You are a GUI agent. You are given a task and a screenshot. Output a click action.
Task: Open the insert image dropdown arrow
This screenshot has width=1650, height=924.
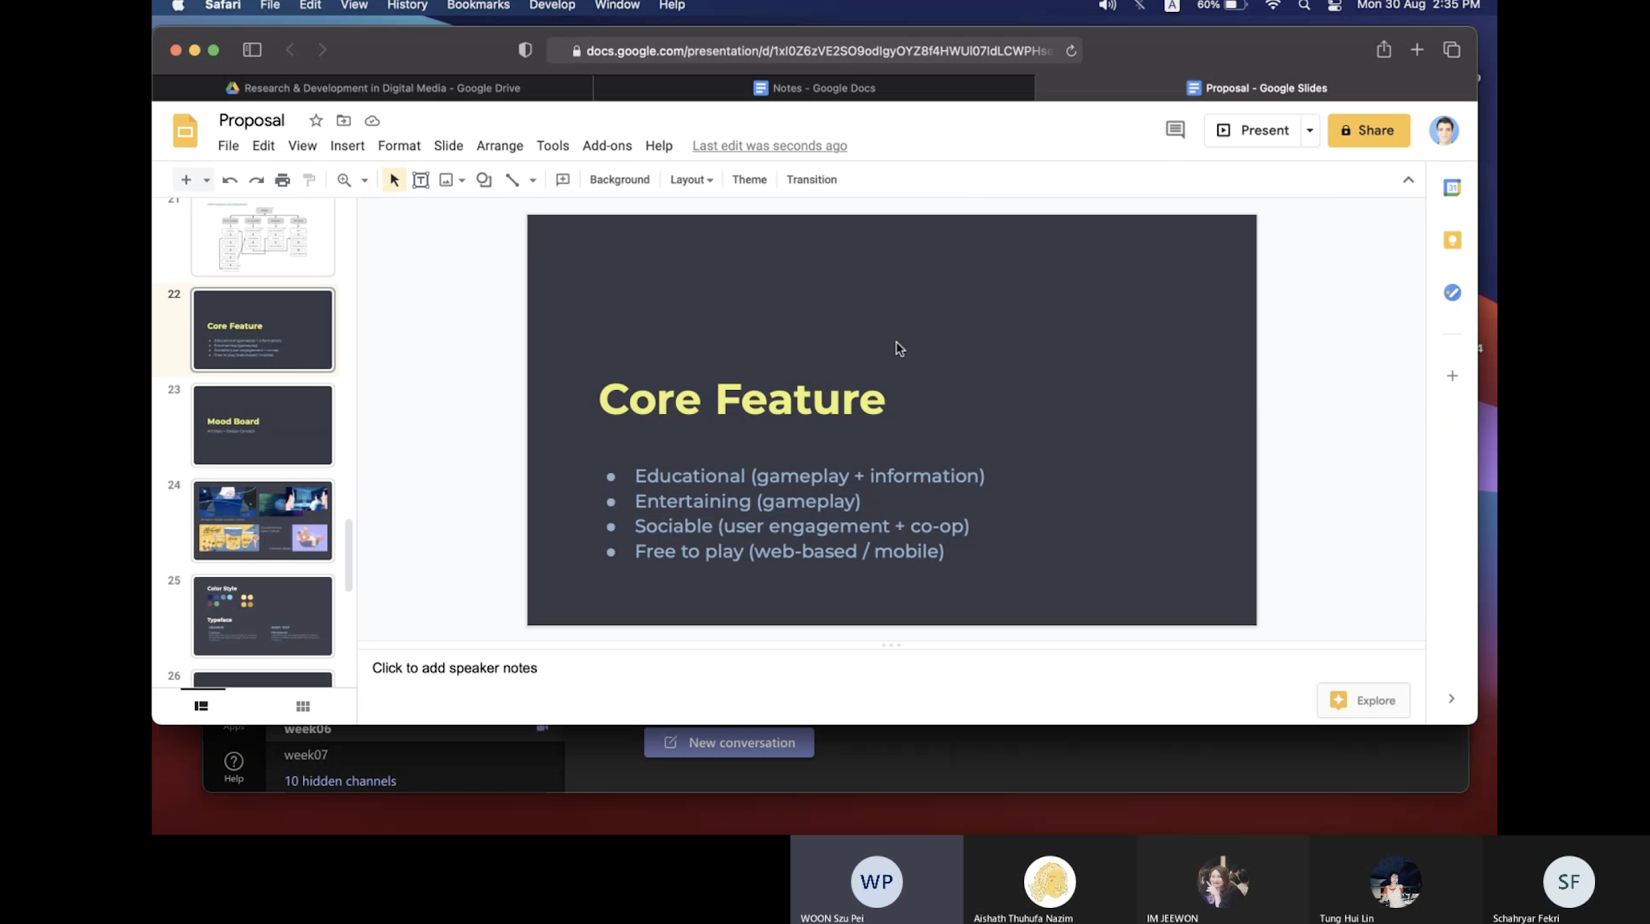(x=462, y=180)
